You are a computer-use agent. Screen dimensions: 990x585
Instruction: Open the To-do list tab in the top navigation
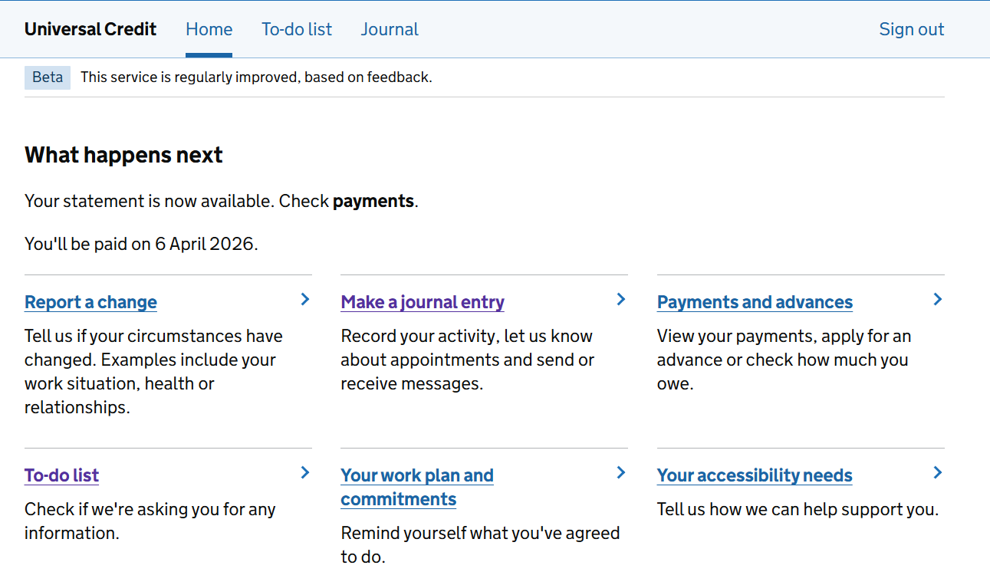pos(297,30)
